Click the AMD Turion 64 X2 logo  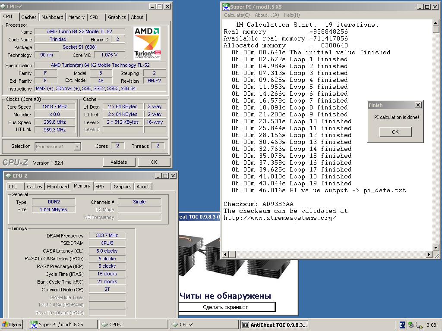point(147,43)
